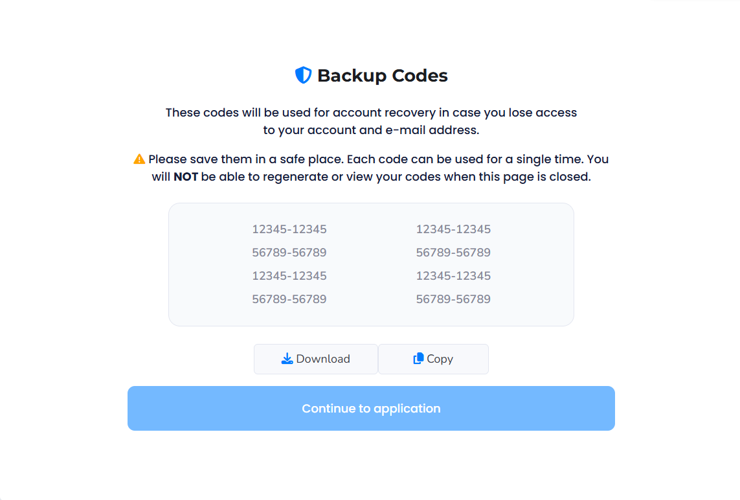Click the Backup Codes heading
740x500 pixels.
382,76
